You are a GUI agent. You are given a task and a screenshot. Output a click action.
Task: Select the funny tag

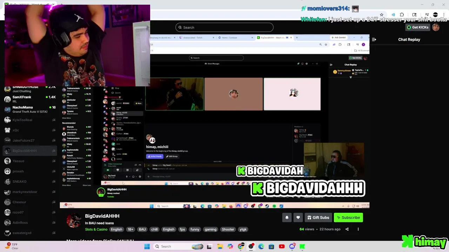tap(195, 230)
